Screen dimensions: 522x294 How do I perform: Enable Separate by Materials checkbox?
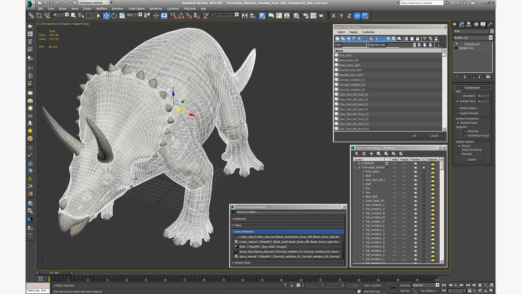(x=465, y=131)
